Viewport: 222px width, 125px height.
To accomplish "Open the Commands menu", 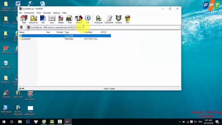I will [x=29, y=13].
